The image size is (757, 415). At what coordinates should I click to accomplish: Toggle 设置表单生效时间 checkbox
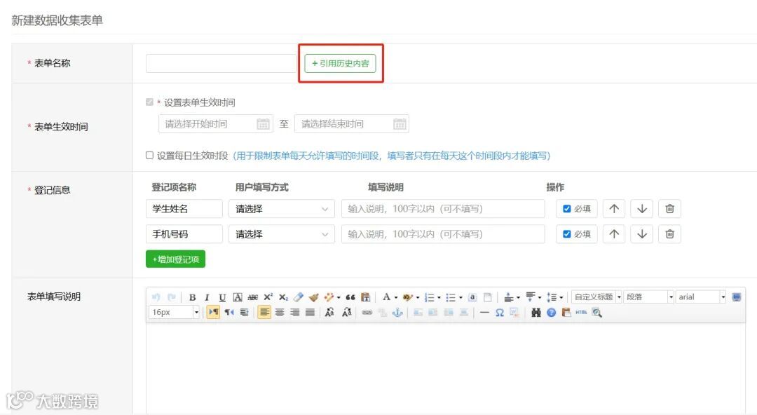tap(150, 102)
